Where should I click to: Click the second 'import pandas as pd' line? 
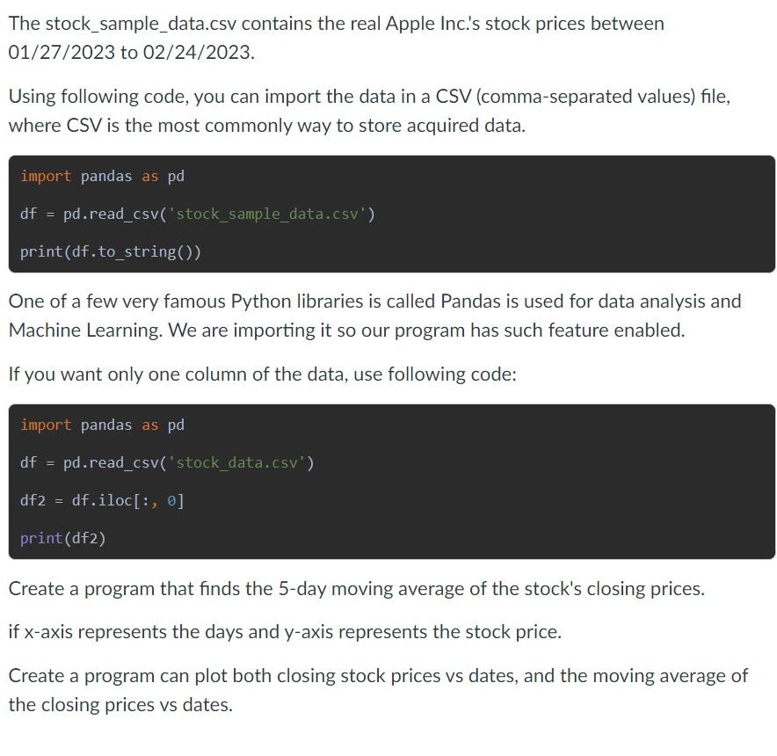tap(102, 425)
